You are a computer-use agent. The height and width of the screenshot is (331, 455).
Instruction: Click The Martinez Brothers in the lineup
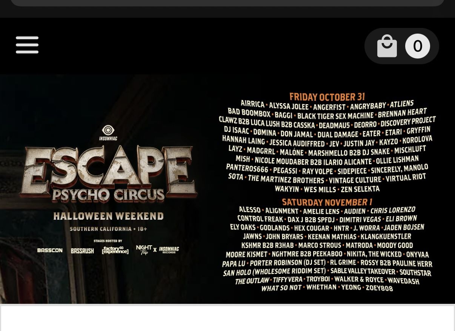(x=286, y=179)
